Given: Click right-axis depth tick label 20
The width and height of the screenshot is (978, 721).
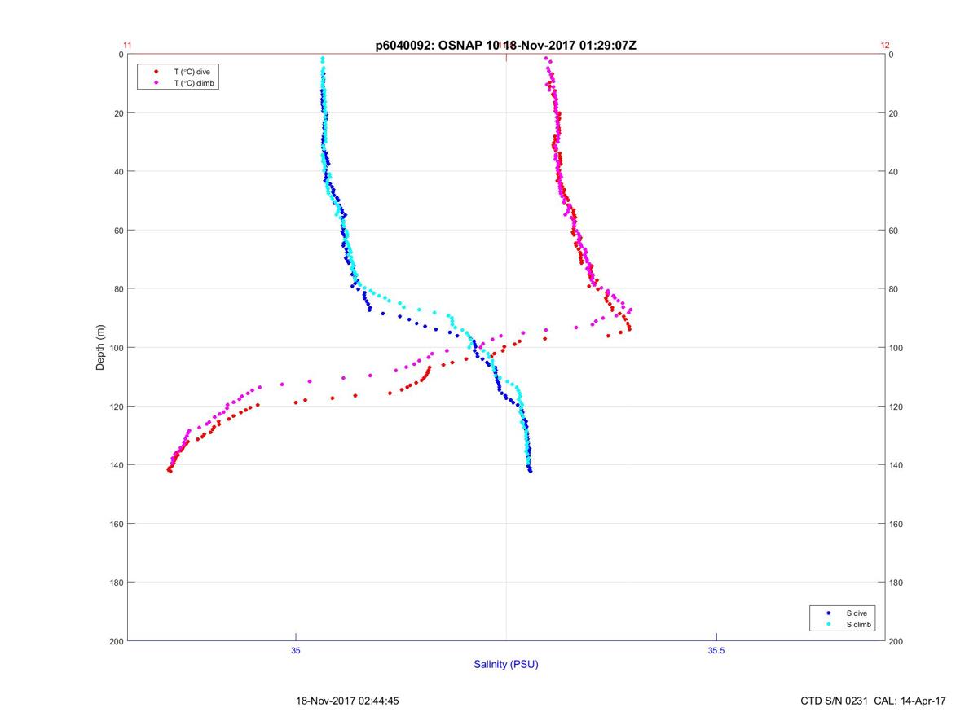Looking at the screenshot, I should tap(894, 113).
